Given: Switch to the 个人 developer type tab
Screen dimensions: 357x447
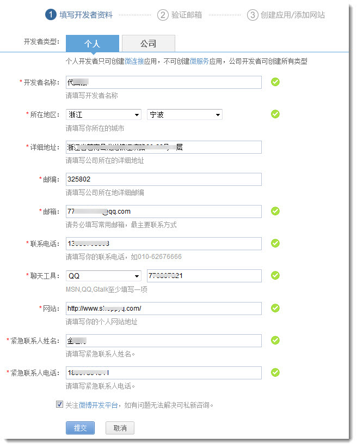Looking at the screenshot, I should pos(92,43).
